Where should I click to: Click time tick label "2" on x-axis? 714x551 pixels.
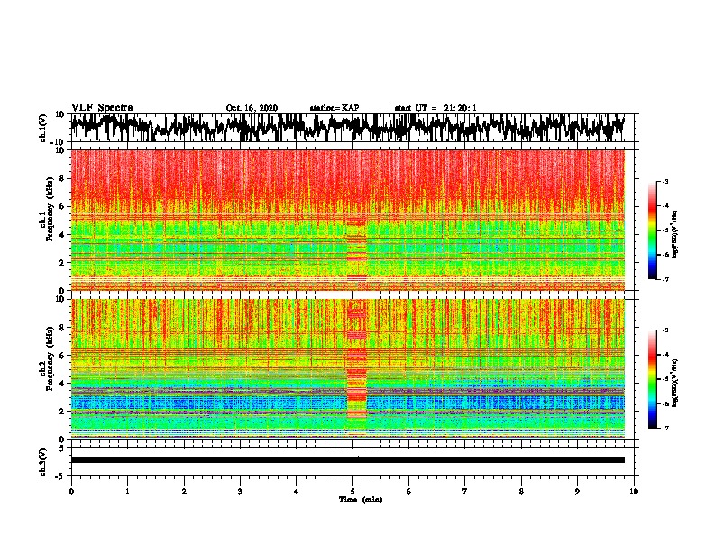tap(184, 492)
